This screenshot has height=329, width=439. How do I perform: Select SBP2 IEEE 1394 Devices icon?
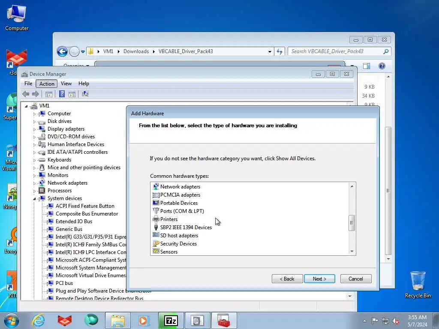pos(156,227)
